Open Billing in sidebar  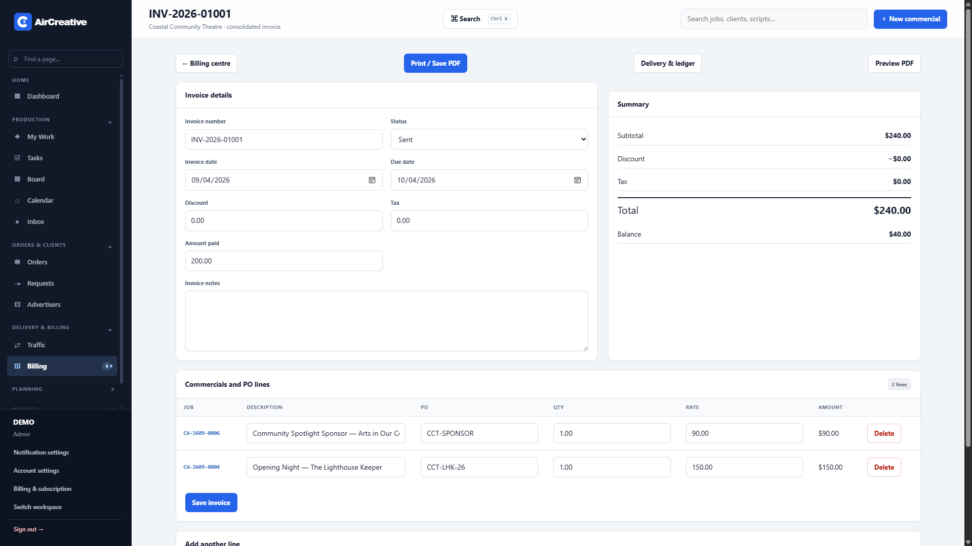point(62,366)
